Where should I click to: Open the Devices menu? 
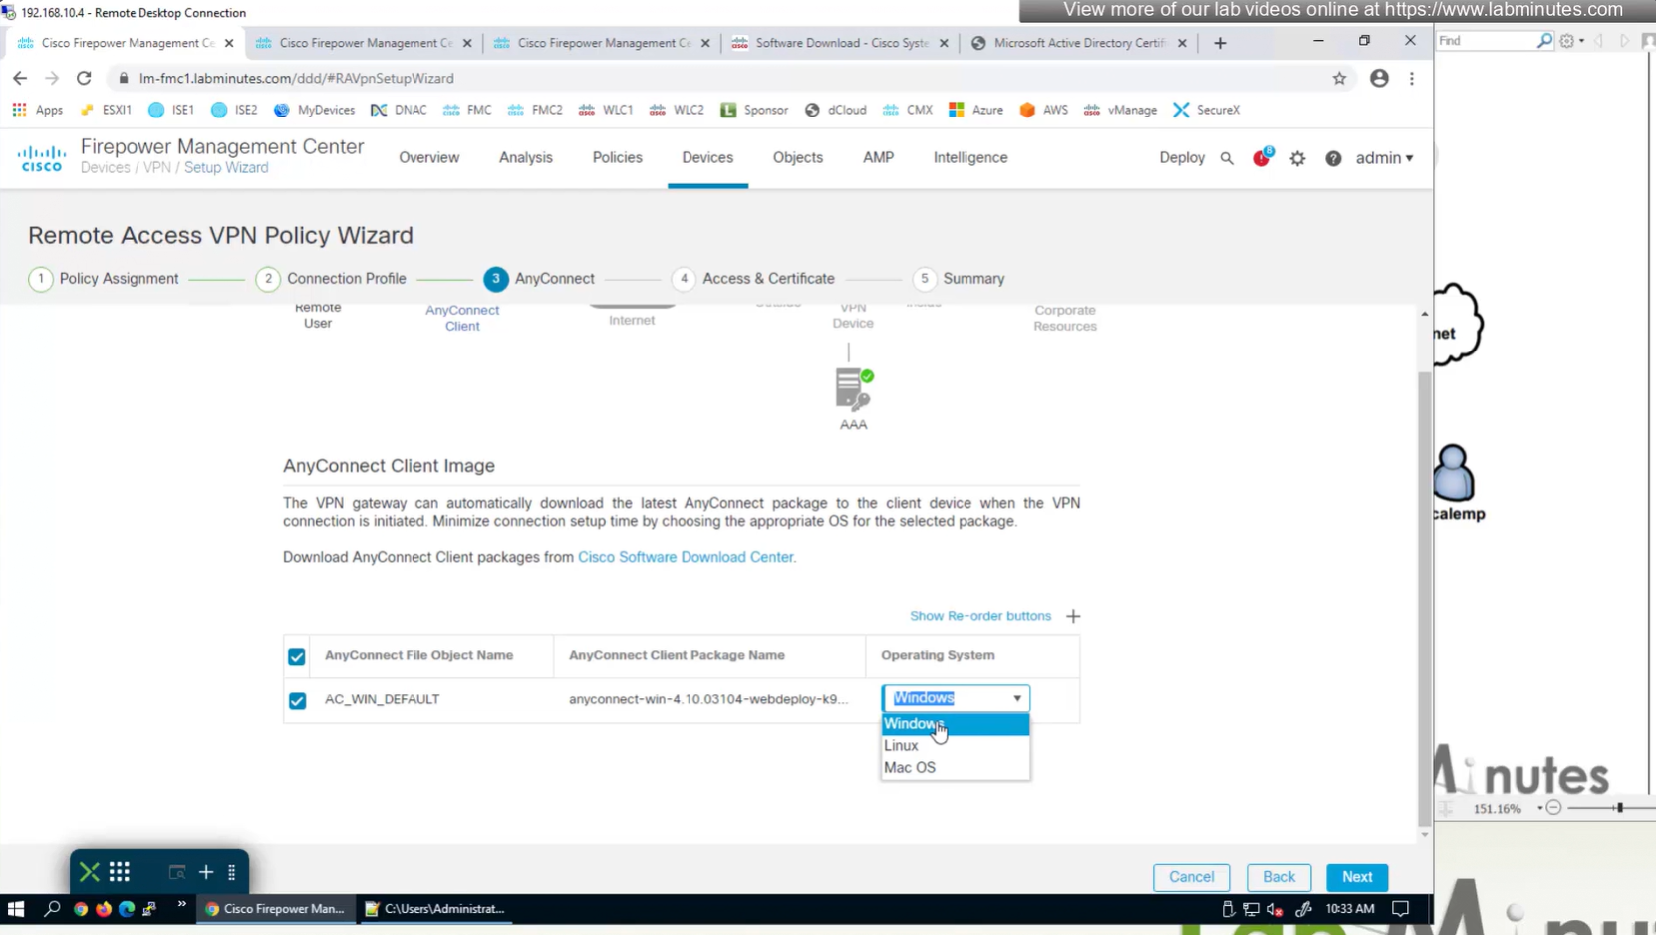(x=707, y=157)
